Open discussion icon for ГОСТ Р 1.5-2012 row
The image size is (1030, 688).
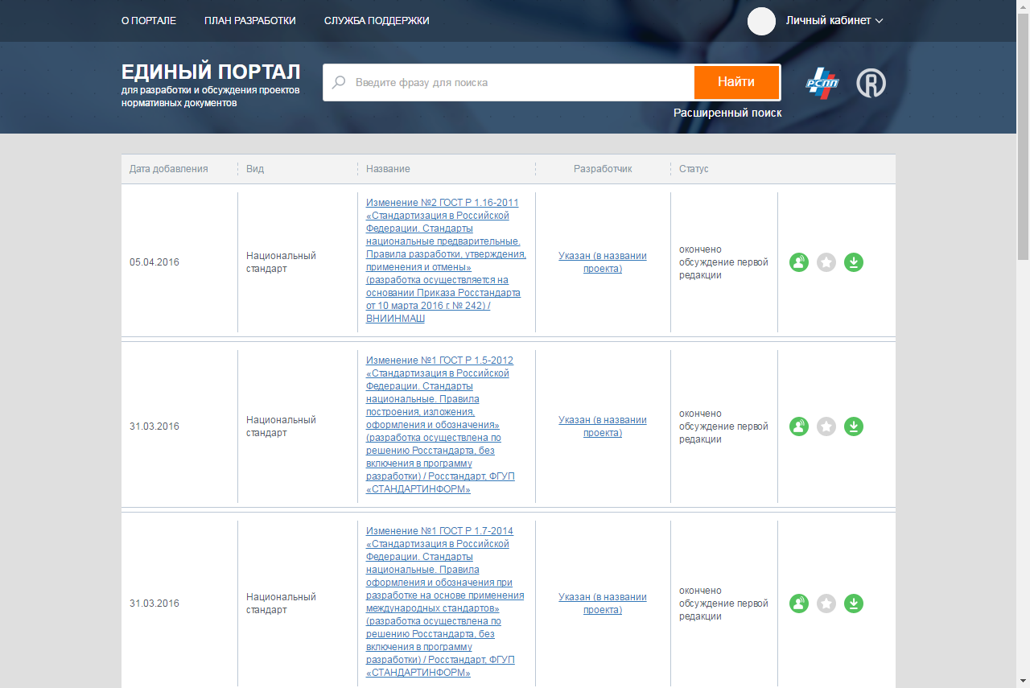point(798,426)
